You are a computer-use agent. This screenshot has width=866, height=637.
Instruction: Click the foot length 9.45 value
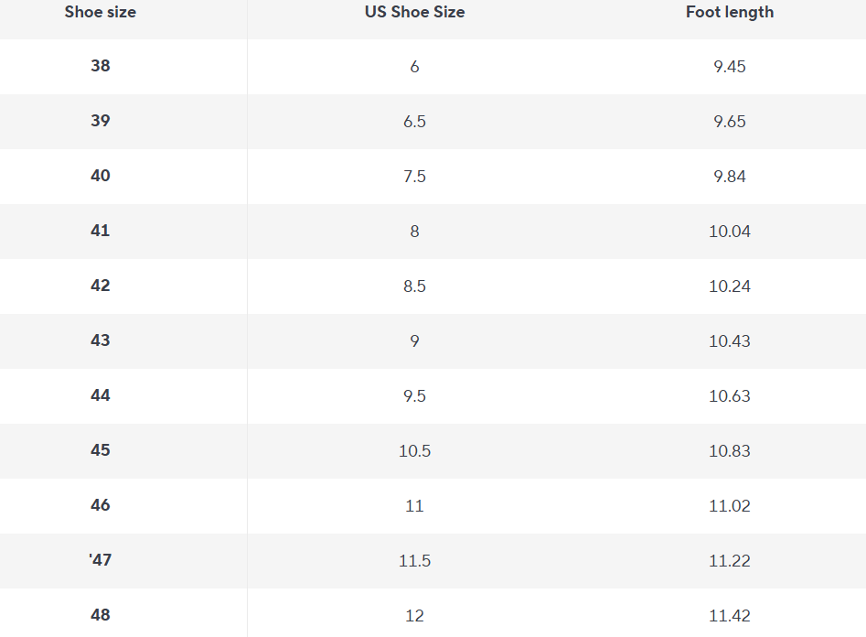click(729, 66)
